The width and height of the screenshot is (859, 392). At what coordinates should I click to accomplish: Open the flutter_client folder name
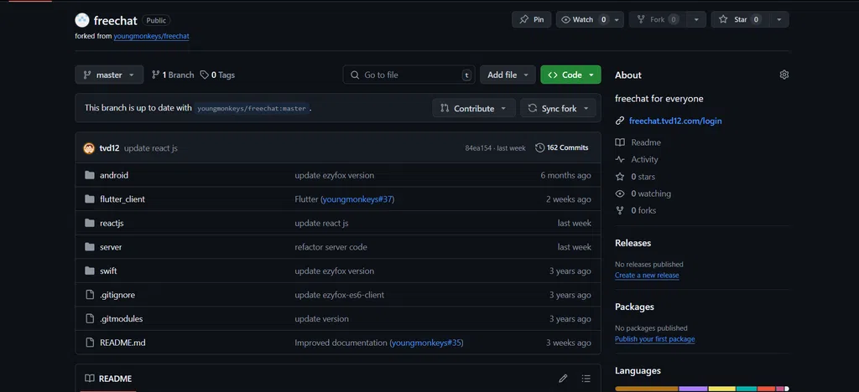pos(122,199)
